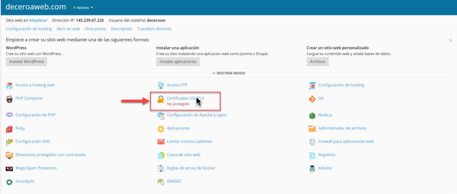The height and width of the screenshot is (194, 457).
Task: Open Firewall para aplicaciones web link
Action: click(x=346, y=141)
